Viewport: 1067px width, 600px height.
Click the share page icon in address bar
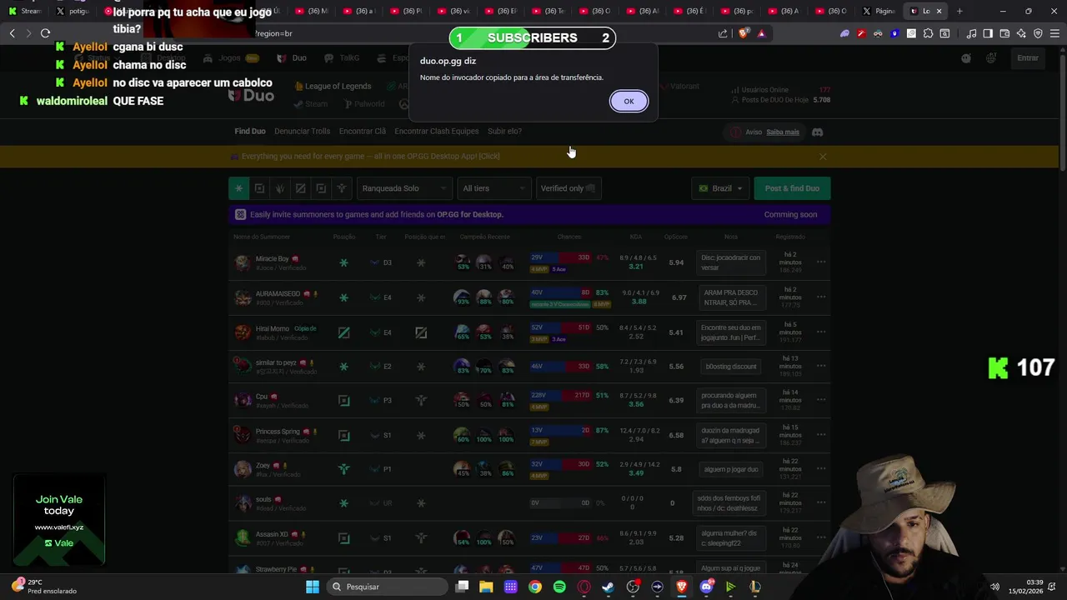pyautogui.click(x=723, y=33)
